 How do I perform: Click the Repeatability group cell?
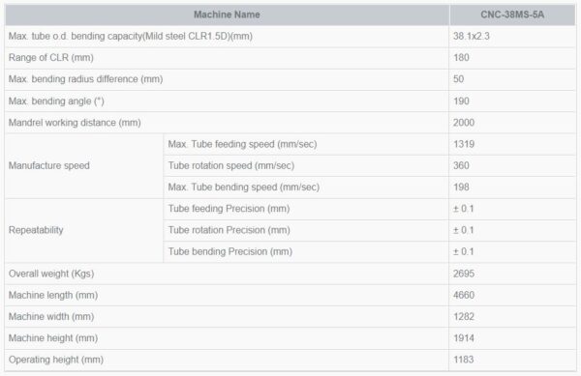[x=83, y=230]
